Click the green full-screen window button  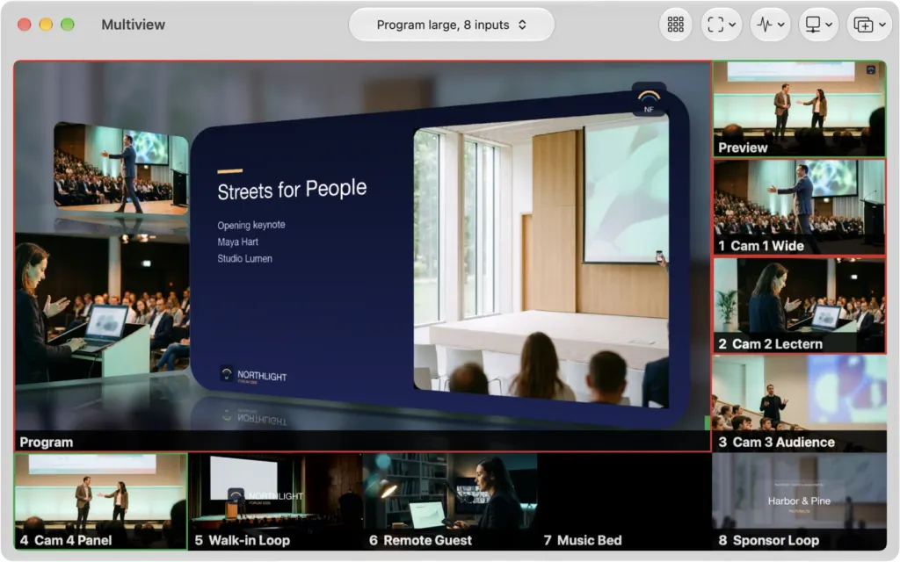[68, 25]
